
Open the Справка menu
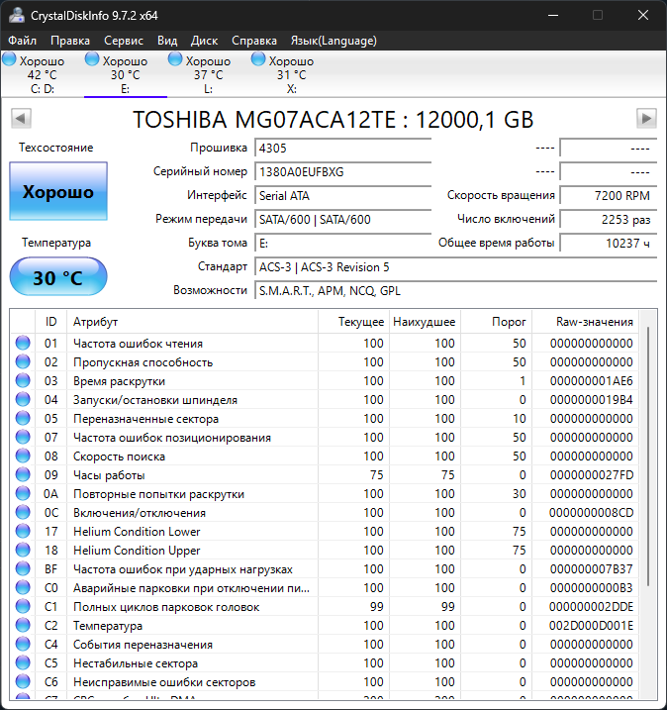pos(254,41)
